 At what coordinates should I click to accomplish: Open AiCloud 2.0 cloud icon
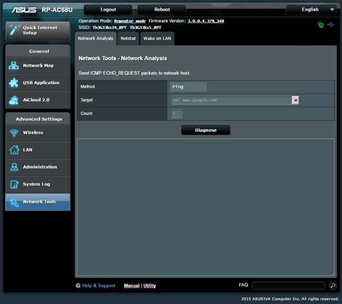pyautogui.click(x=14, y=100)
